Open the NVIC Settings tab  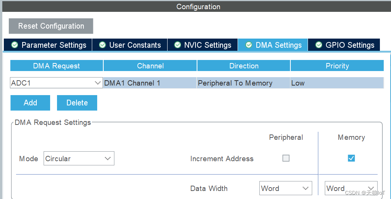click(x=202, y=45)
